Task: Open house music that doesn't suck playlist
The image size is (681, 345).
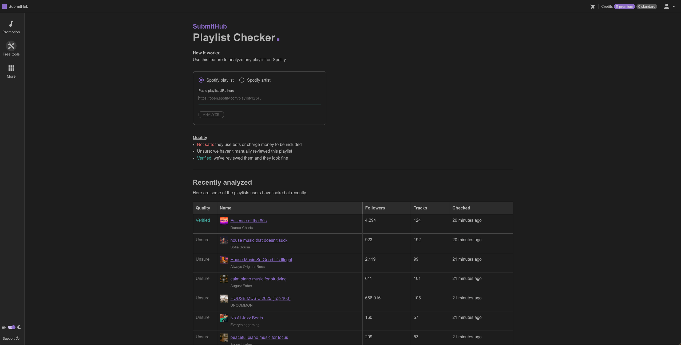Action: tap(259, 240)
